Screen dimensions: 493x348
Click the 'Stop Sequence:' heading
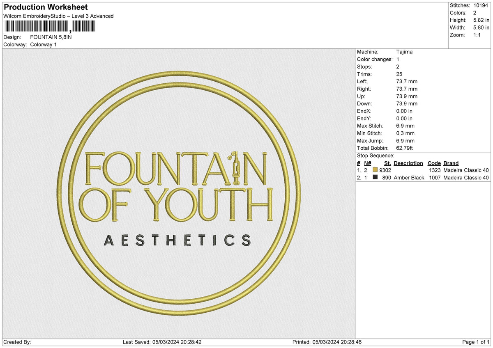(376, 156)
